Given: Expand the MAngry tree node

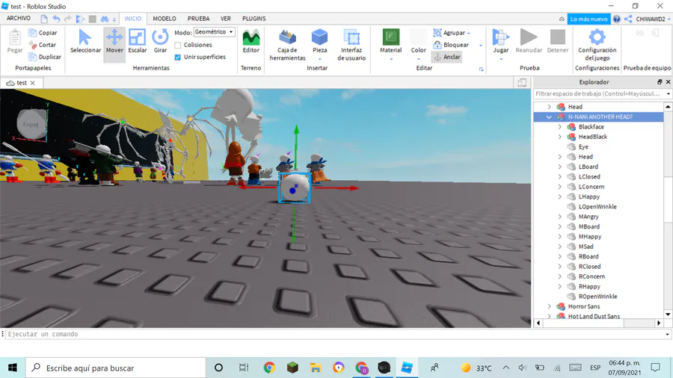Looking at the screenshot, I should coord(559,217).
